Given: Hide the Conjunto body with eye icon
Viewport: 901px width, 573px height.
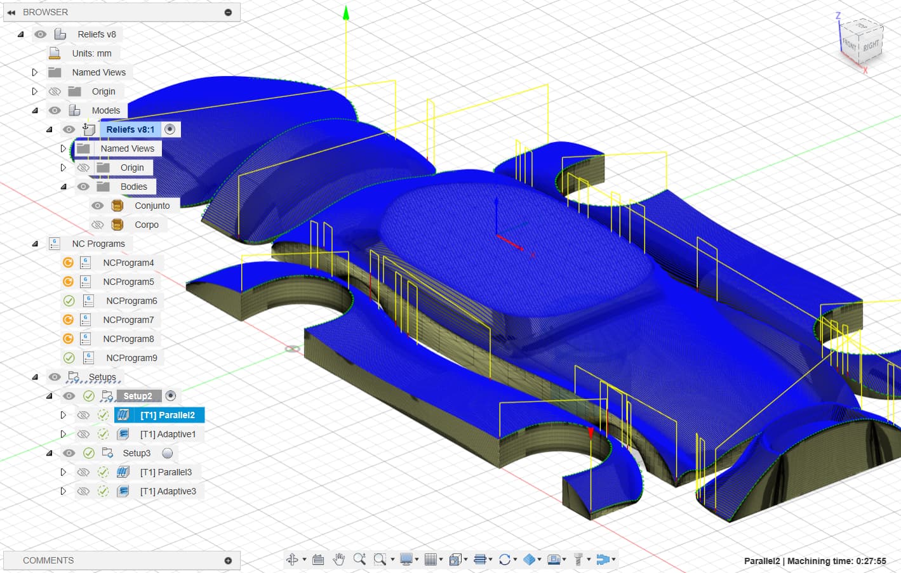Looking at the screenshot, I should [97, 206].
